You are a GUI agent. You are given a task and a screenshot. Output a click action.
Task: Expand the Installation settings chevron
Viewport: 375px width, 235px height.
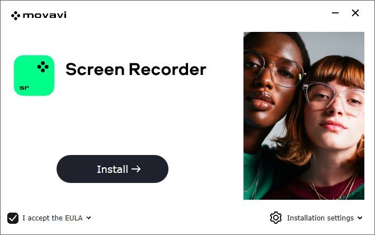pos(360,218)
